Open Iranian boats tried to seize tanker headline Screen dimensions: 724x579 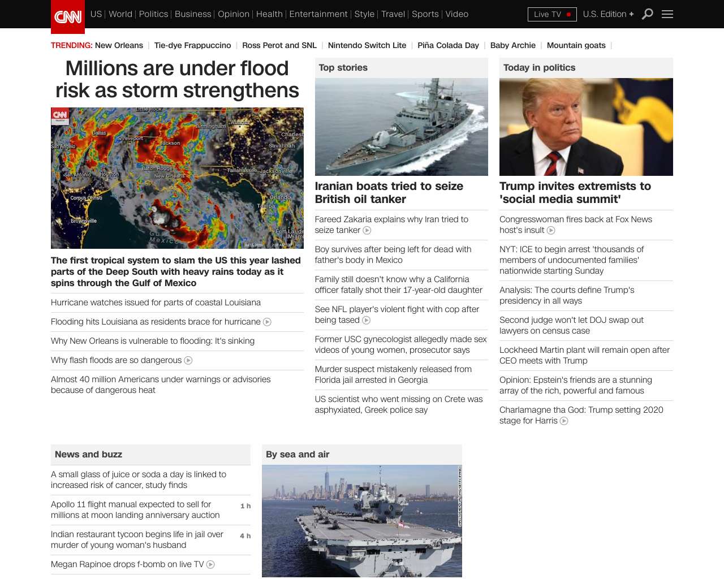pyautogui.click(x=389, y=193)
